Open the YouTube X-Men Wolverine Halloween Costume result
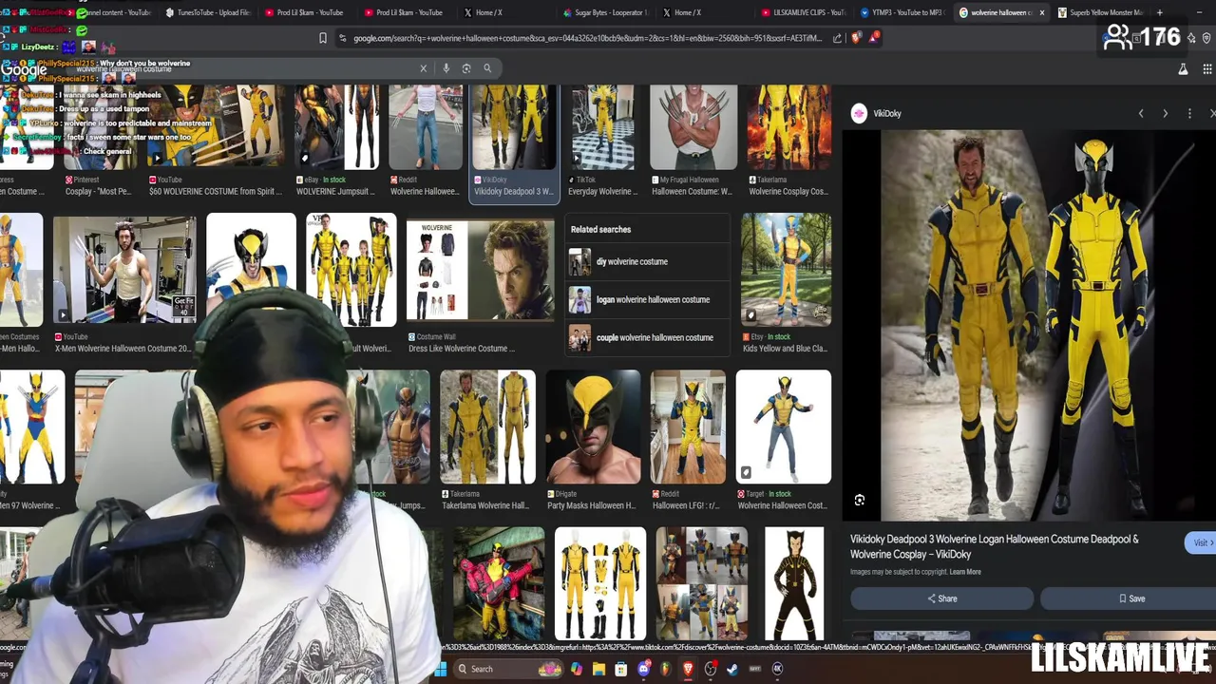1216x684 pixels. pyautogui.click(x=124, y=282)
